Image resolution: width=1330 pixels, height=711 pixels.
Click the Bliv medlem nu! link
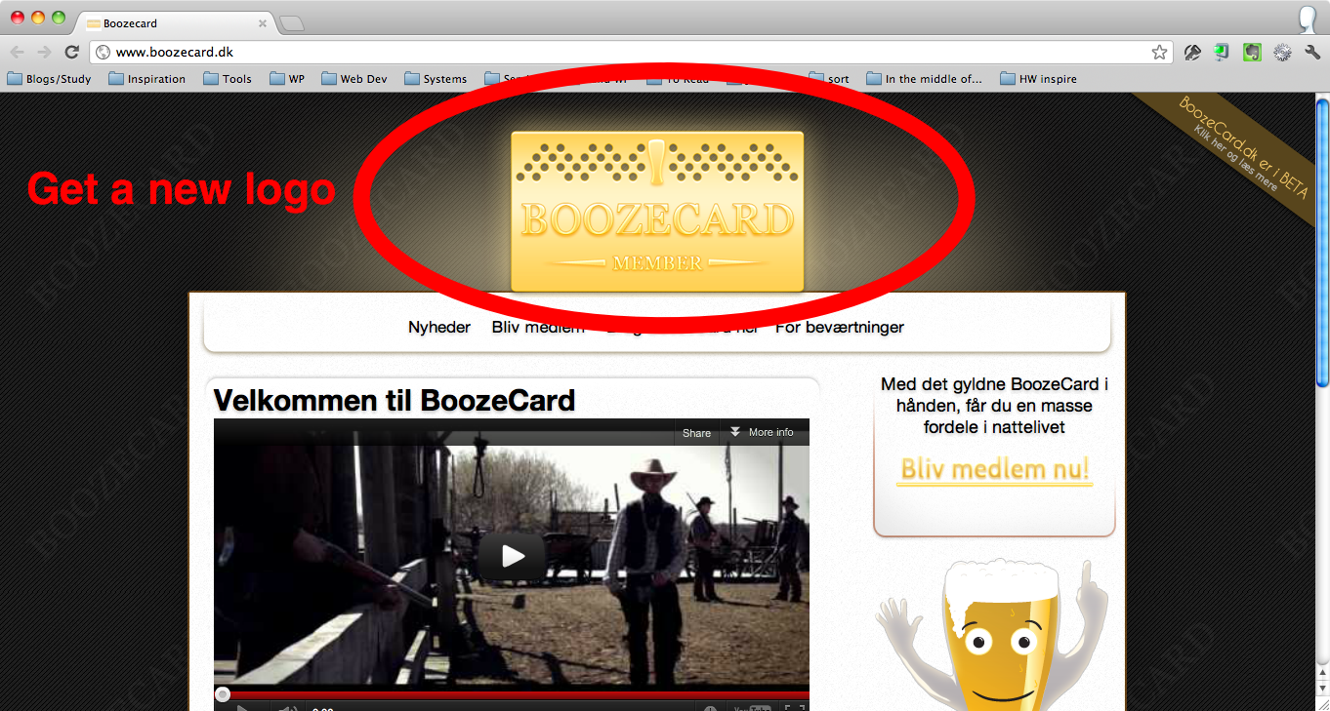point(994,469)
